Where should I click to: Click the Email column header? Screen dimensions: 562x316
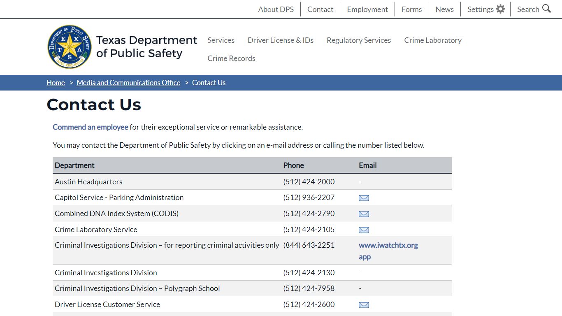point(368,165)
